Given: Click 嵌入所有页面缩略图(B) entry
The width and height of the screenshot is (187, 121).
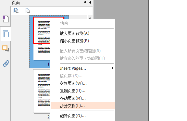Looking at the screenshot, I should click(83, 51).
